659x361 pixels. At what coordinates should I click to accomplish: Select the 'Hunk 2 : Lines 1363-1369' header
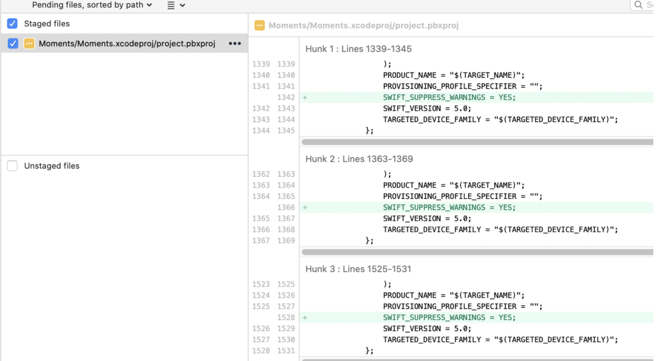(359, 159)
